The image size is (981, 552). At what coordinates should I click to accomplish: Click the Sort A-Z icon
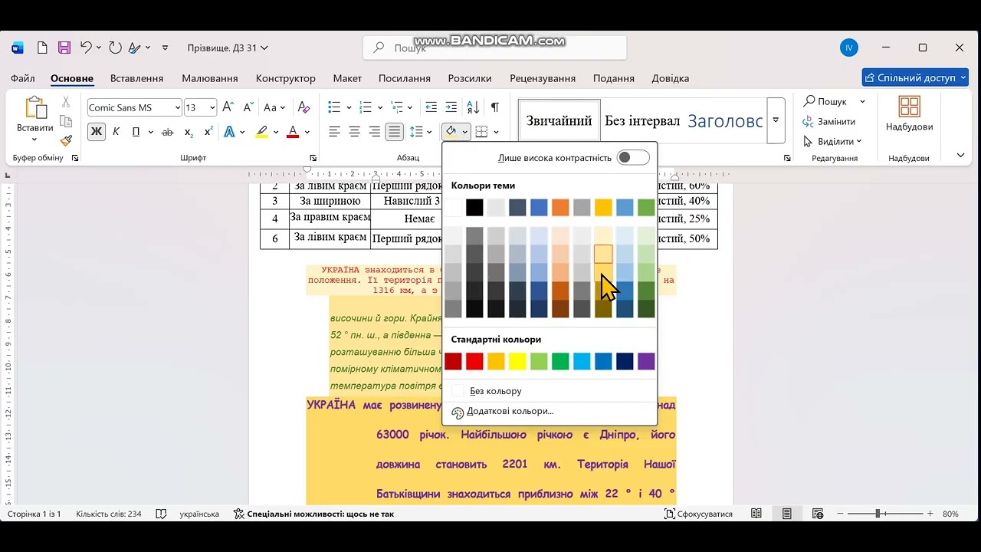473,107
